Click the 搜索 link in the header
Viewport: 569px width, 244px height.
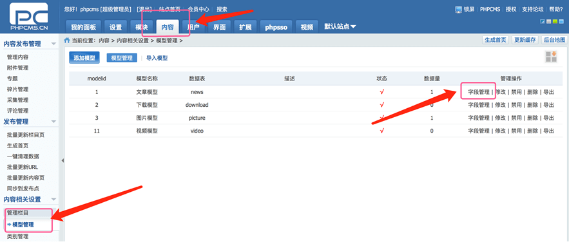coord(222,10)
